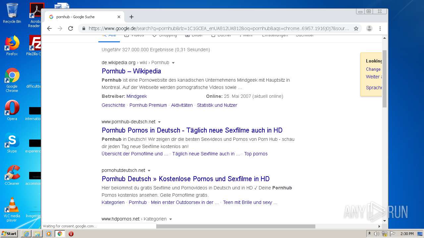The image size is (424, 238).
Task: Open Einstellungen in search toolbar
Action: point(275,35)
